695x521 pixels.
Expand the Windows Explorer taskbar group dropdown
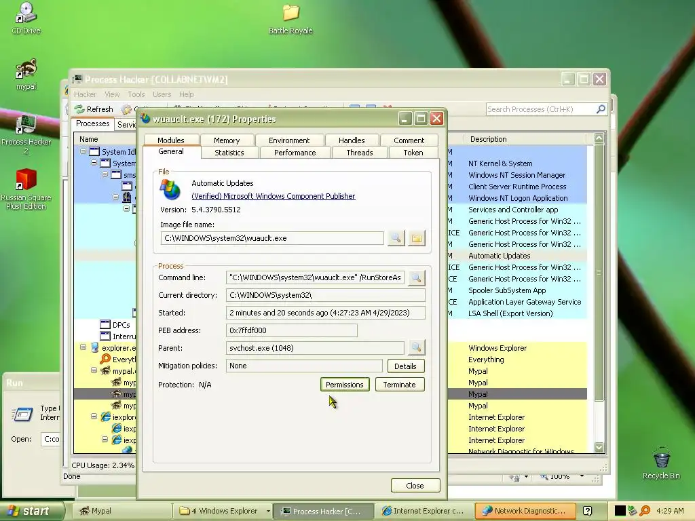(267, 511)
